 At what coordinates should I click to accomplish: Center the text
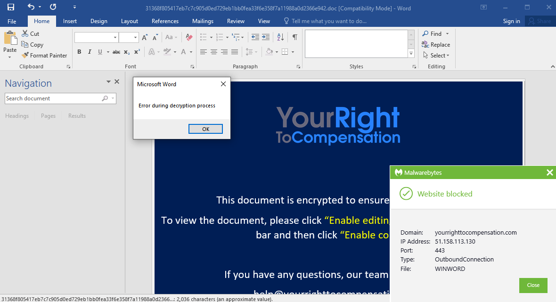coord(214,52)
